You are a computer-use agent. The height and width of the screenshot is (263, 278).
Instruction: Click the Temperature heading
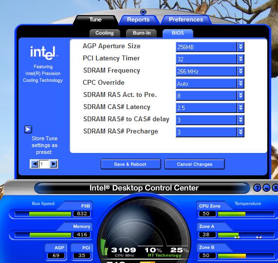(248, 204)
